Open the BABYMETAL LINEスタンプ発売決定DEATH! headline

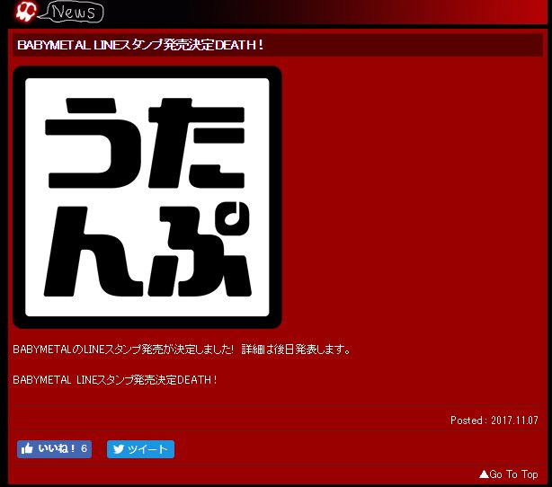pyautogui.click(x=140, y=45)
